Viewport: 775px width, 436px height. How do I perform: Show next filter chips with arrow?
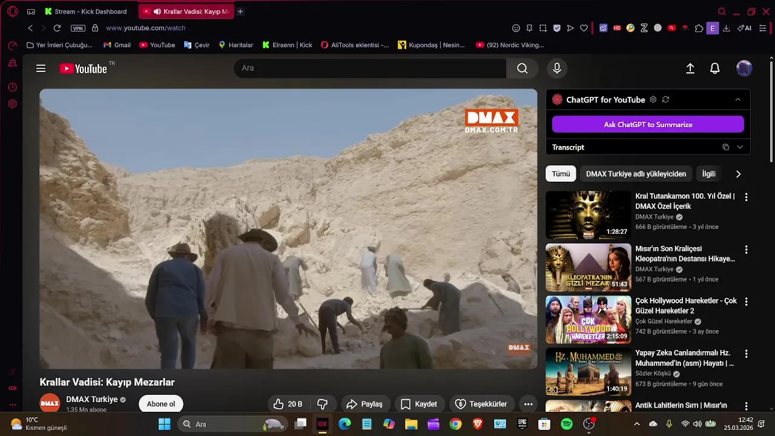tap(738, 174)
